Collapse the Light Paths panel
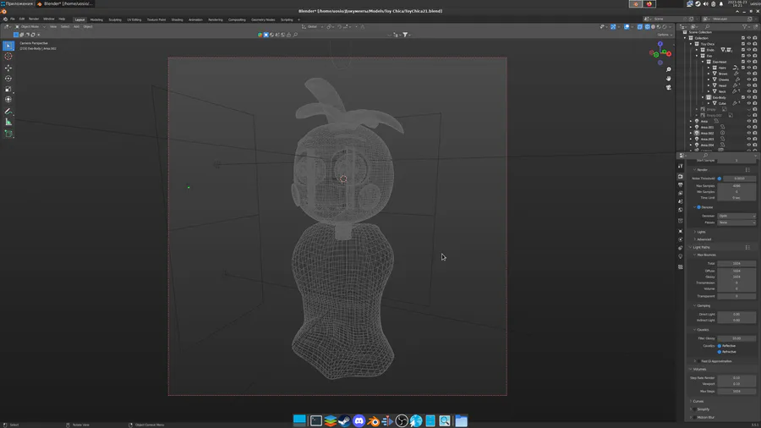This screenshot has height=428, width=761. [x=699, y=248]
